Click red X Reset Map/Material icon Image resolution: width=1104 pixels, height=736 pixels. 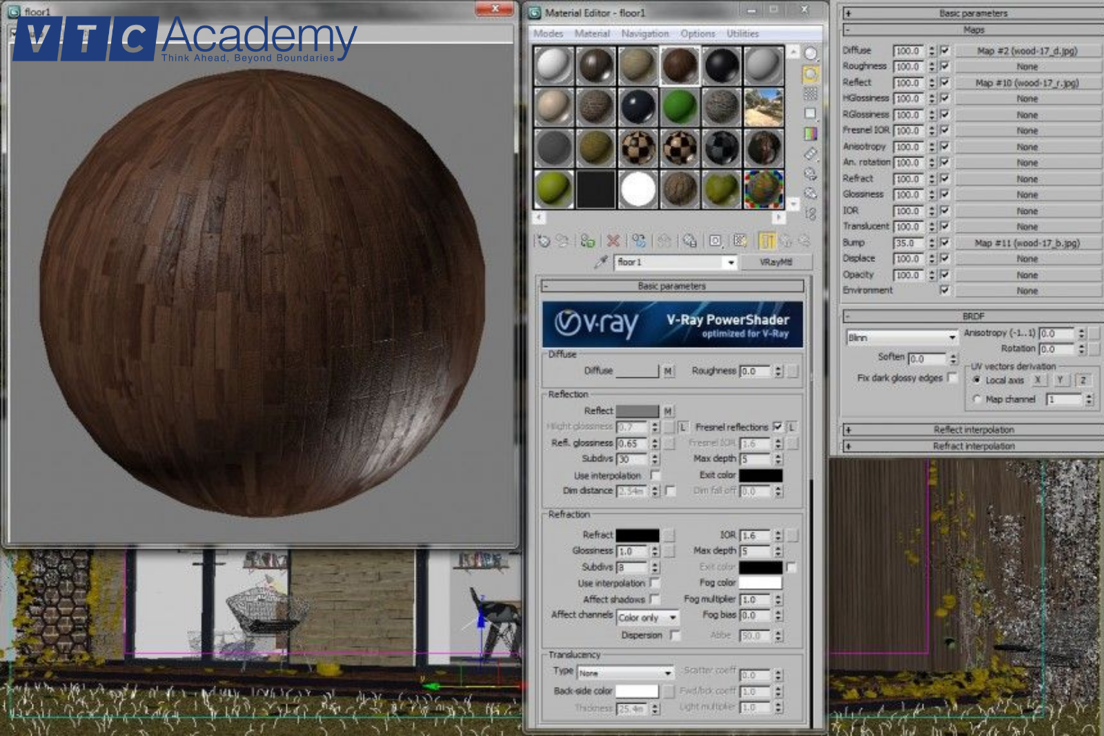(x=613, y=241)
